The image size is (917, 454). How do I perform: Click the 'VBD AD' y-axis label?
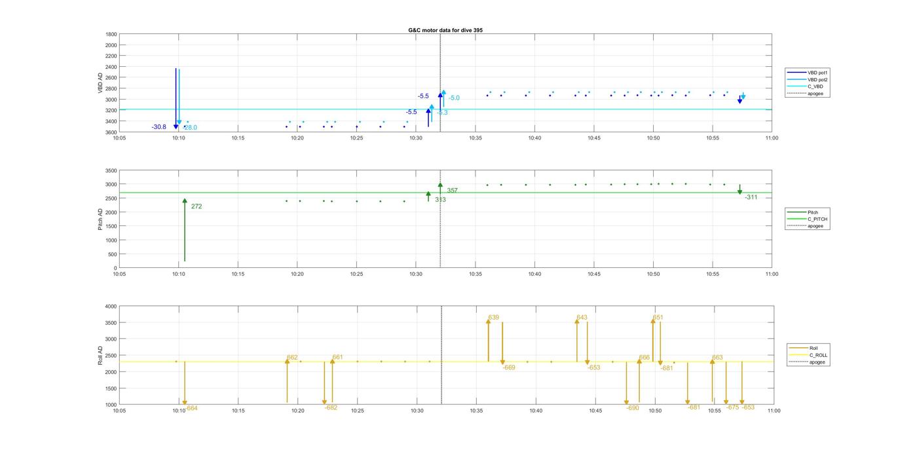(100, 83)
